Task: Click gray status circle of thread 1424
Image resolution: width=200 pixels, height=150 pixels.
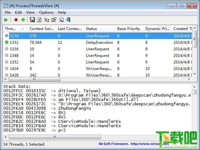Action: click(7, 68)
